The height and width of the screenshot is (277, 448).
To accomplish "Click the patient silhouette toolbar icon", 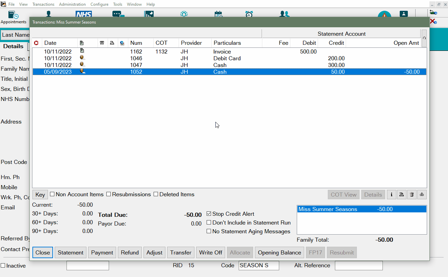I will tap(48, 14).
